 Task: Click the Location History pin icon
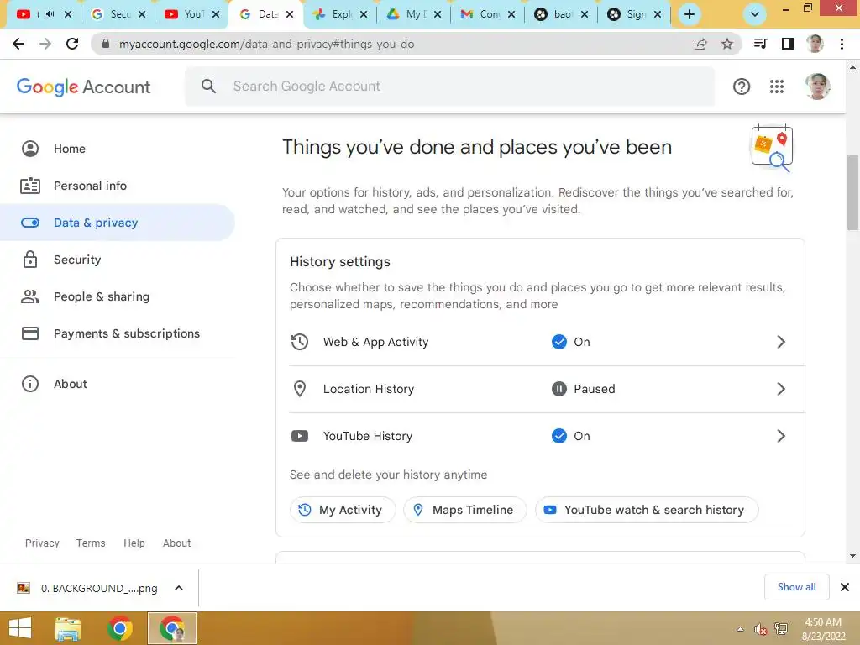click(x=300, y=389)
